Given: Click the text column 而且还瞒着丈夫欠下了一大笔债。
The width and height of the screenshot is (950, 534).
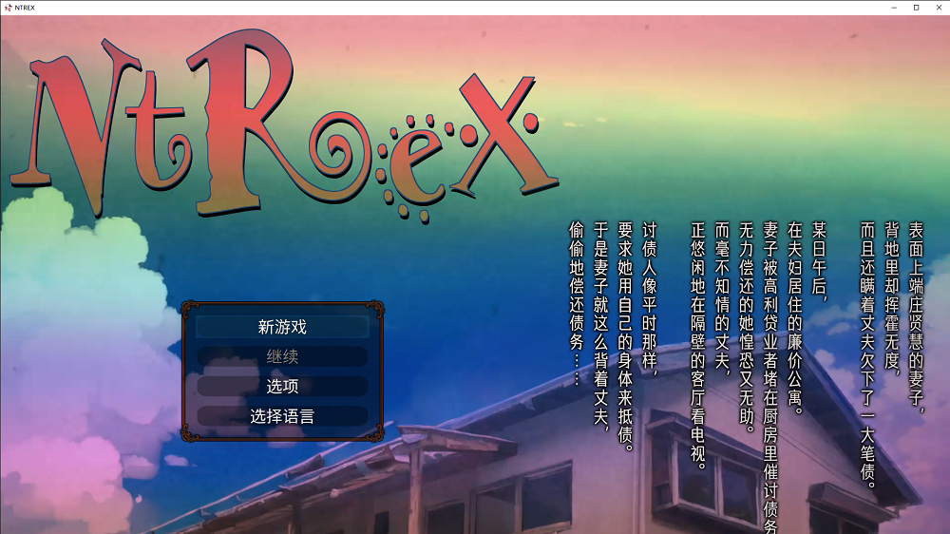Looking at the screenshot, I should pyautogui.click(x=867, y=355).
